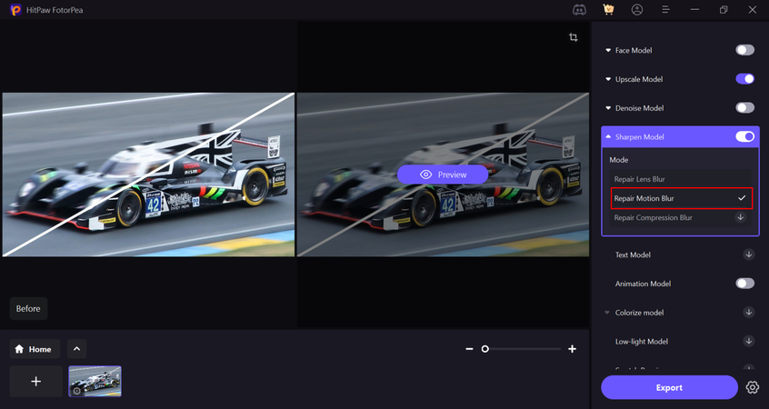Expand the Denoise Model section
The height and width of the screenshot is (409, 769).
pyautogui.click(x=608, y=108)
